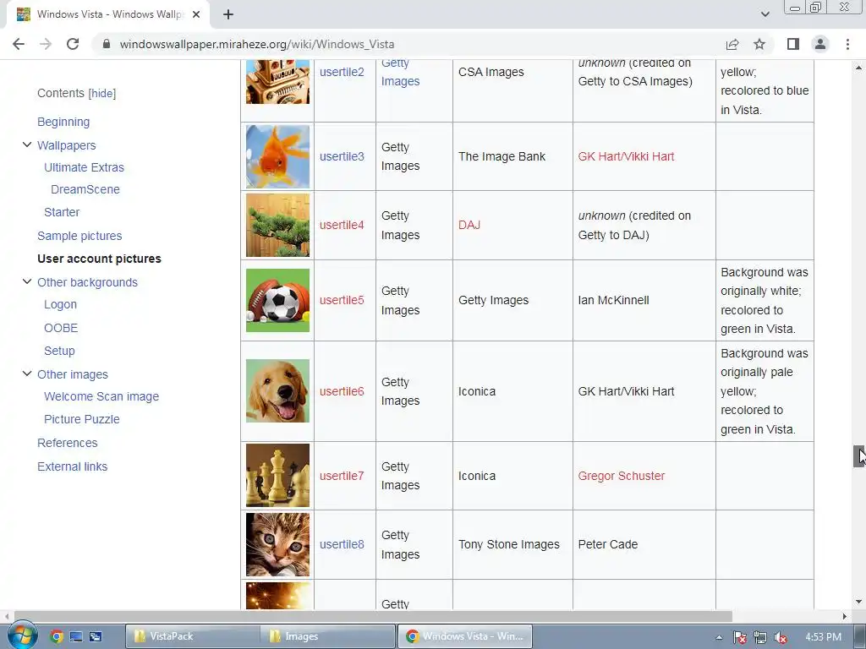Screen dimensions: 866x649
Task: Go to Other images section
Action: click(x=73, y=374)
